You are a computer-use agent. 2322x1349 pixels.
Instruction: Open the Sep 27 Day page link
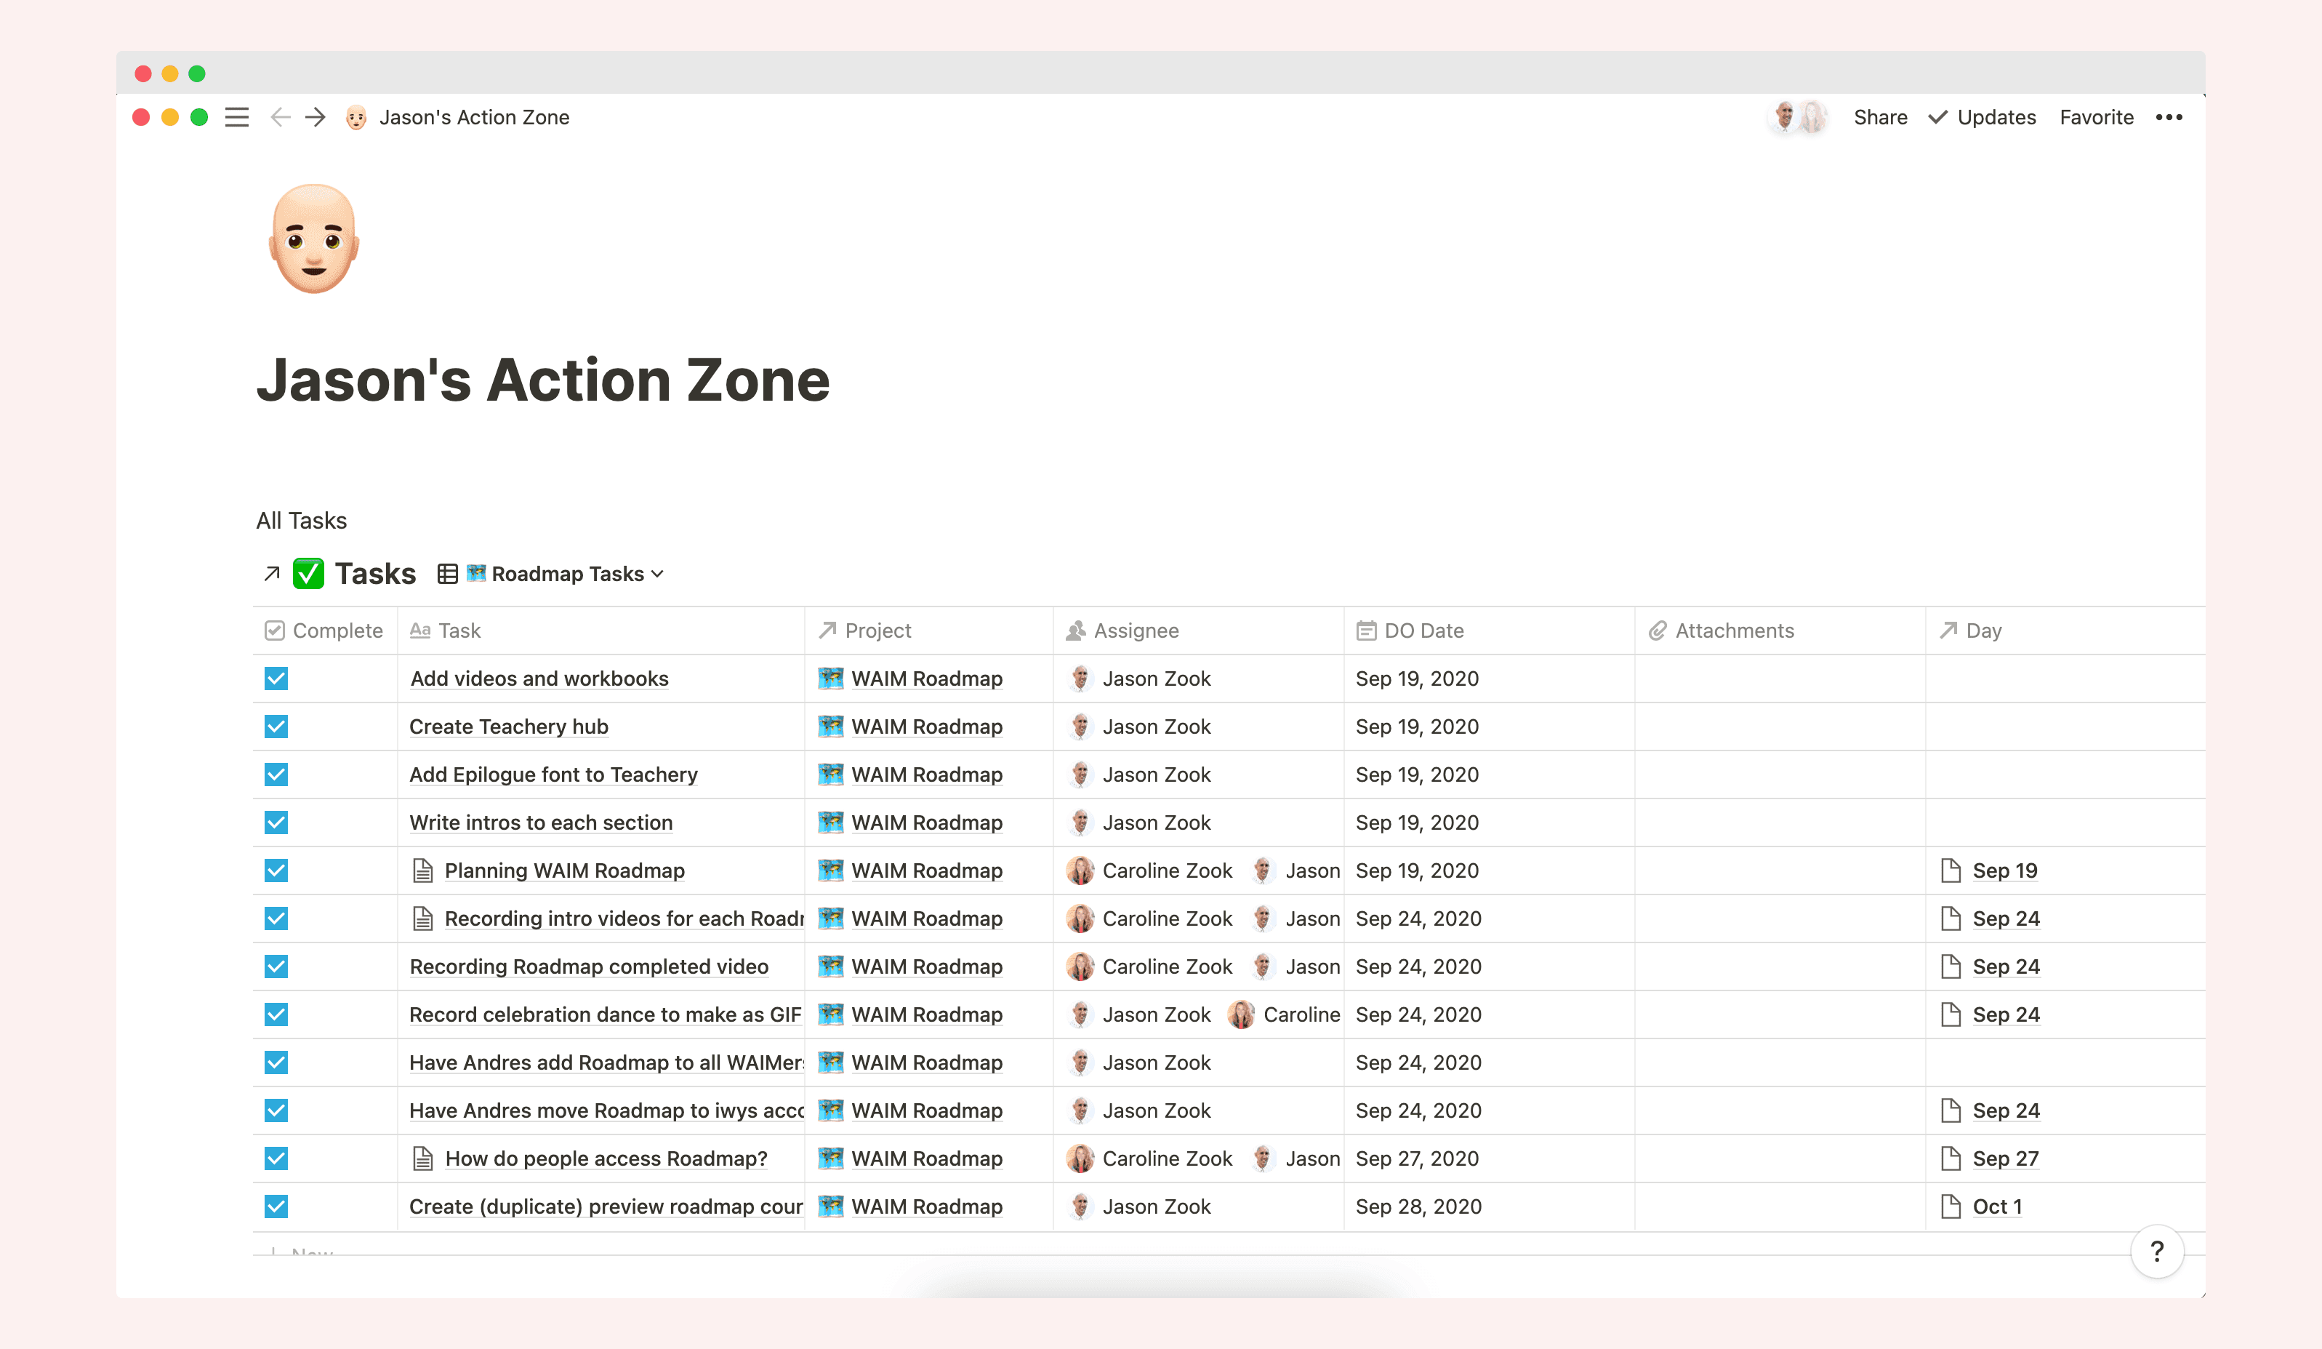pos(2005,1158)
